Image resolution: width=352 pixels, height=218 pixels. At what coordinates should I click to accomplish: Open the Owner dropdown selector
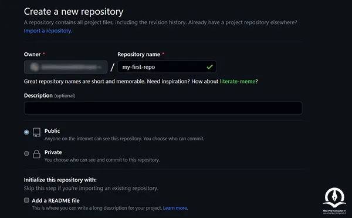(66, 67)
